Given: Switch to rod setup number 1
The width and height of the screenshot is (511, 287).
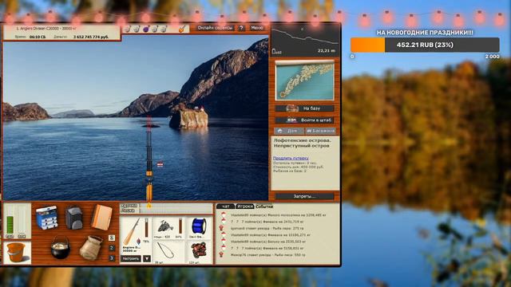Looking at the screenshot, I should [x=112, y=238].
